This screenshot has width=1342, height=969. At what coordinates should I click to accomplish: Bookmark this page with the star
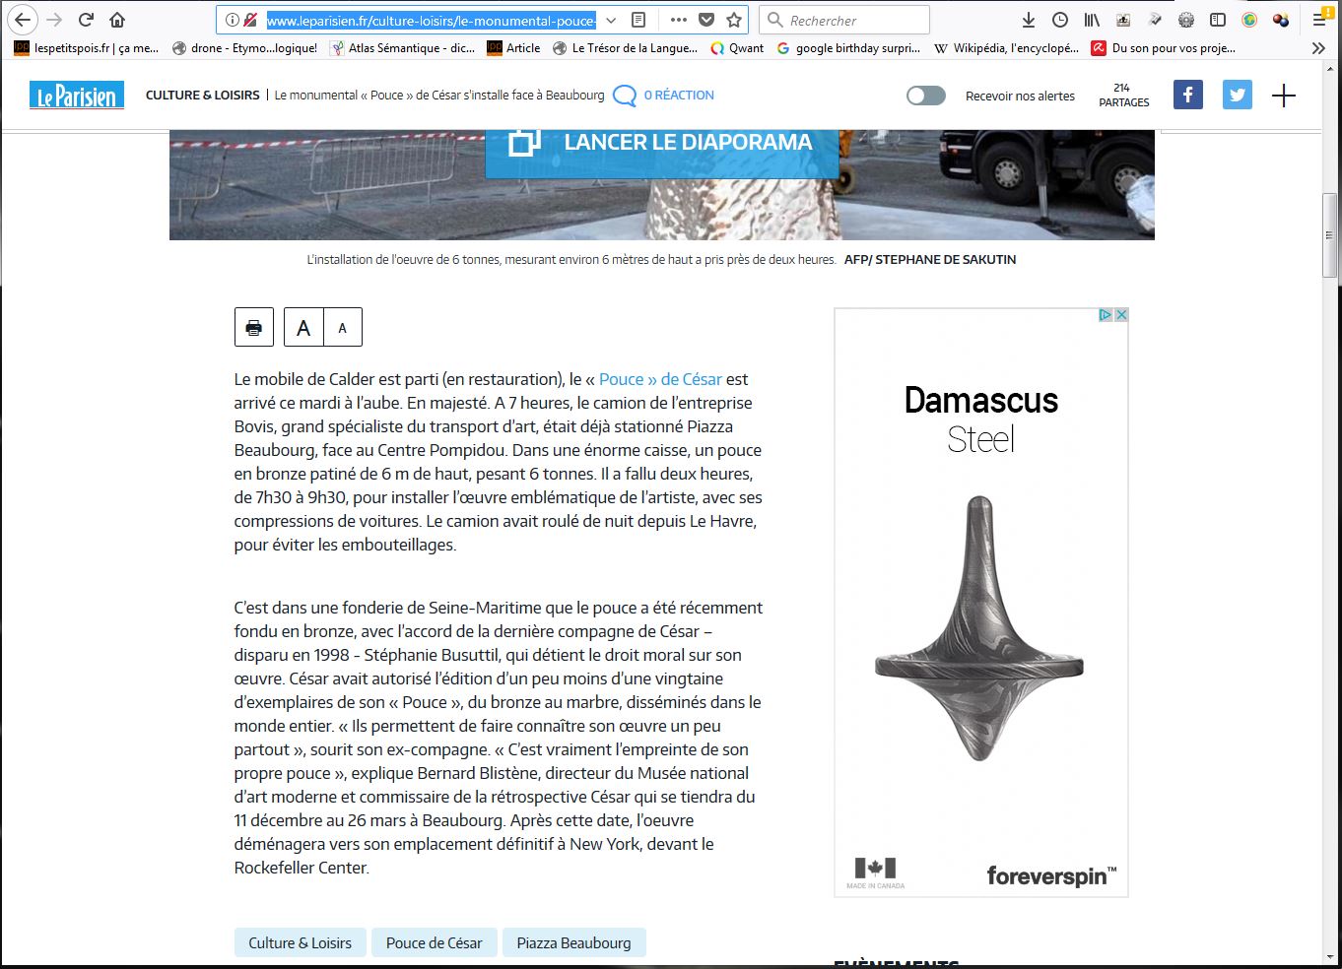734,20
